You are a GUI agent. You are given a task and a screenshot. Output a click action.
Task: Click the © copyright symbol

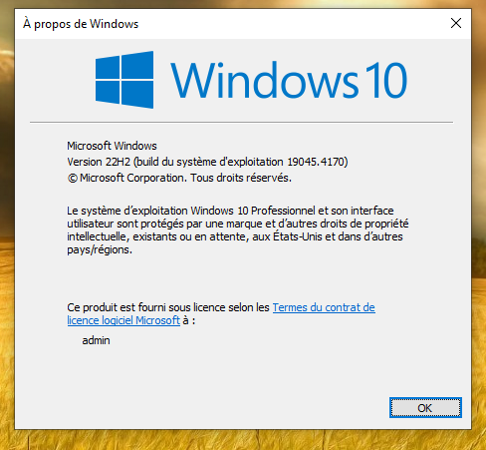pyautogui.click(x=73, y=179)
